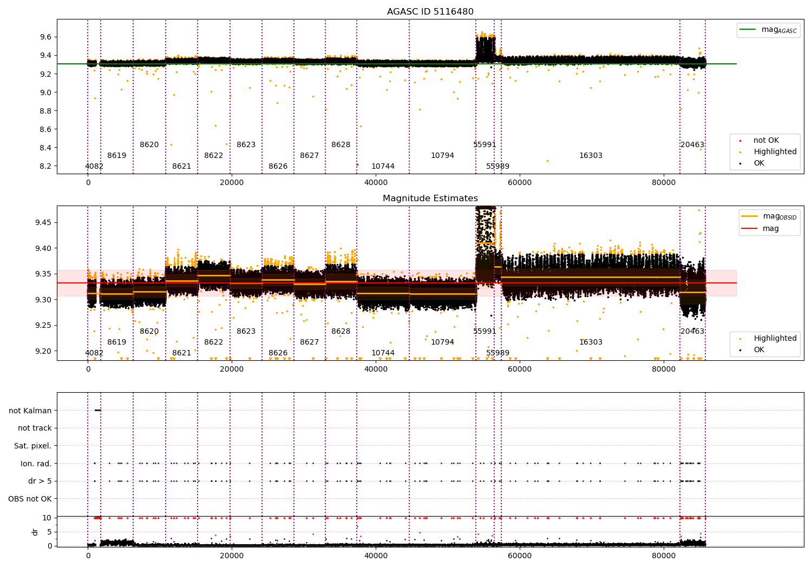Click the 'AGASC ID 5116480' plot title

click(x=430, y=12)
